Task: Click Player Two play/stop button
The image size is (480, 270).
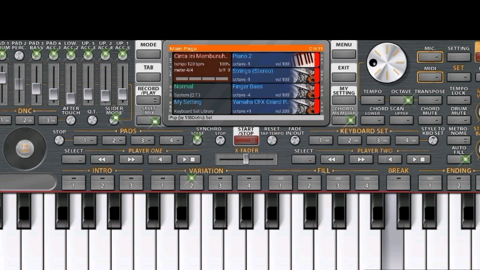Action: coord(418,159)
